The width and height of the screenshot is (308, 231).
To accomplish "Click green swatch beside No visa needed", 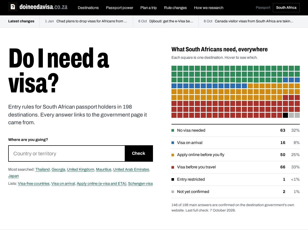I will point(173,130).
